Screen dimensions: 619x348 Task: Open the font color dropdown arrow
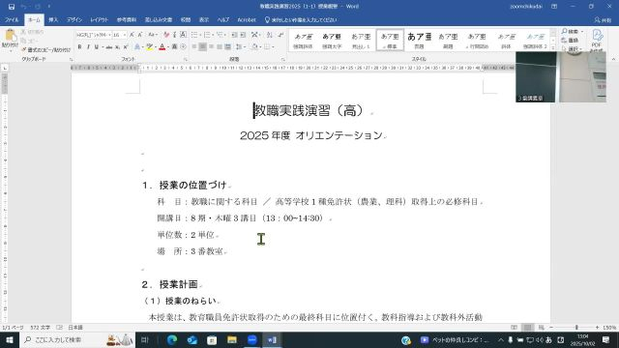(167, 47)
